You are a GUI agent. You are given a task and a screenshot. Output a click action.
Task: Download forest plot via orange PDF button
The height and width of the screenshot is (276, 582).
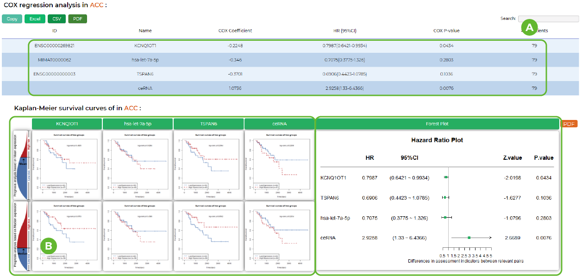tap(569, 124)
